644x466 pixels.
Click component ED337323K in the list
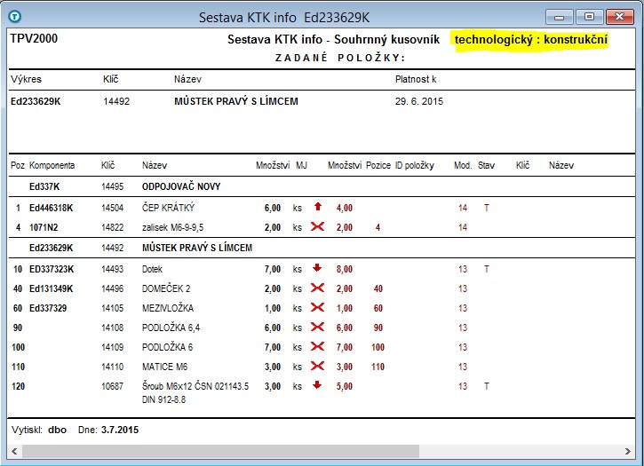[x=52, y=269]
